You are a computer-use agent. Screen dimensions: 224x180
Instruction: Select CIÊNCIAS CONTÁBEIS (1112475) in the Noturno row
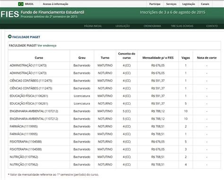pyautogui.click(x=31, y=88)
